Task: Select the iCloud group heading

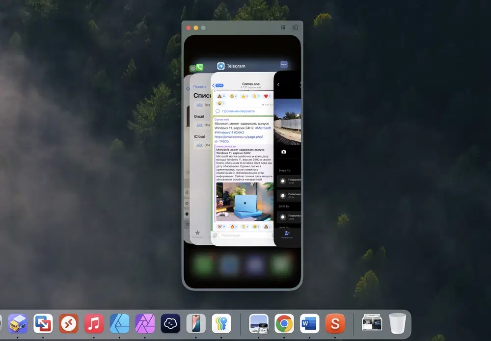Action: [x=199, y=136]
